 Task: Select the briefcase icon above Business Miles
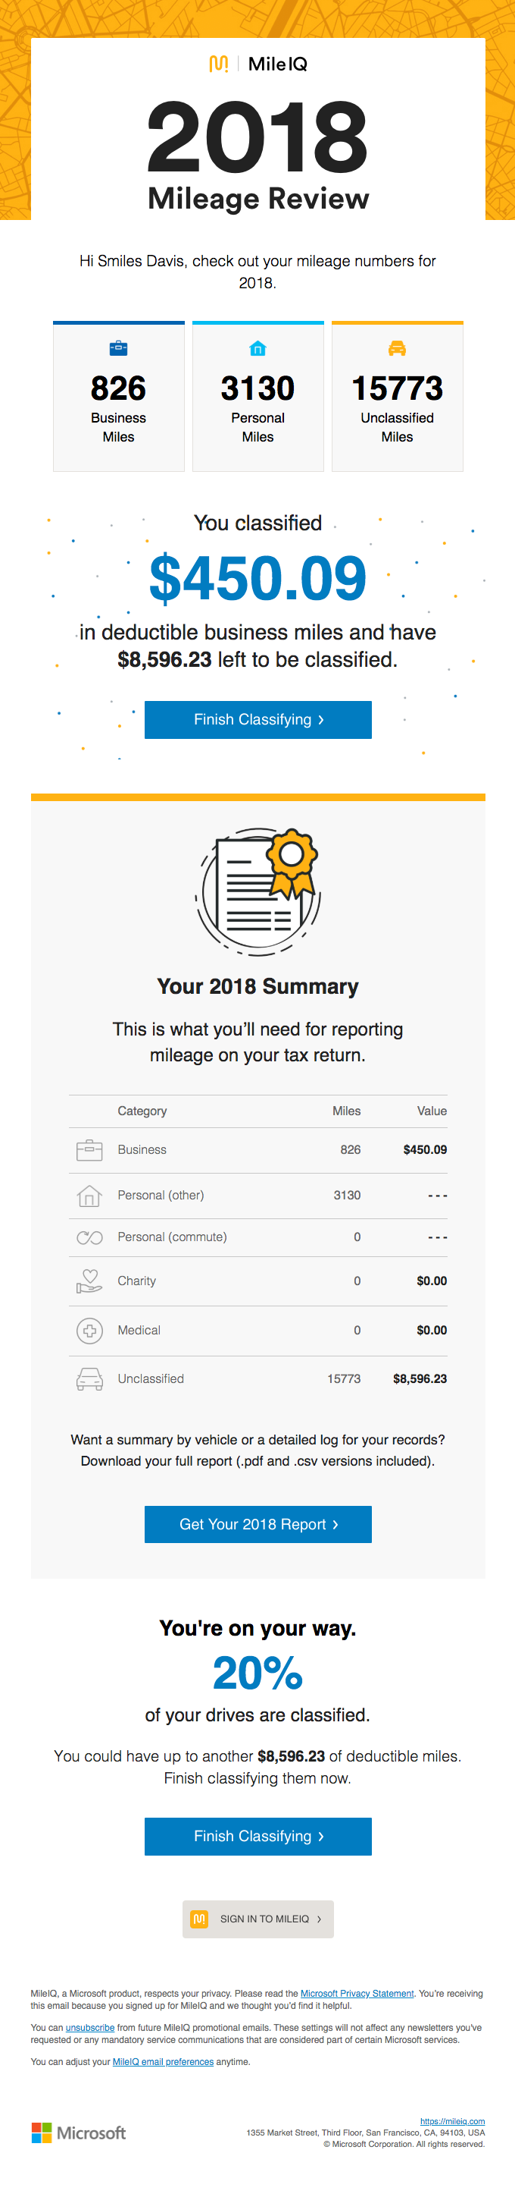click(x=118, y=348)
